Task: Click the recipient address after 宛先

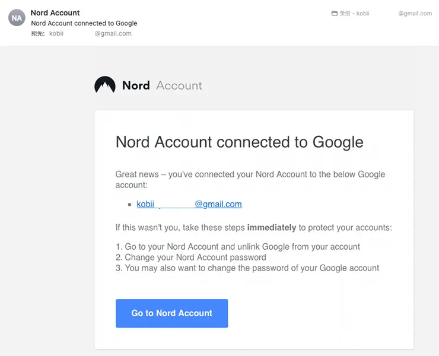Action: point(90,34)
